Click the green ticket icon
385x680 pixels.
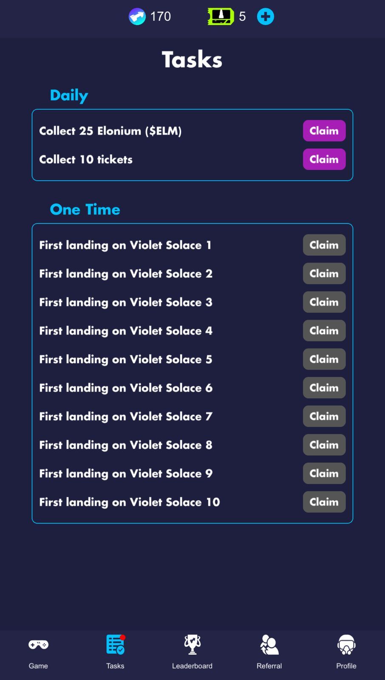[x=221, y=17]
